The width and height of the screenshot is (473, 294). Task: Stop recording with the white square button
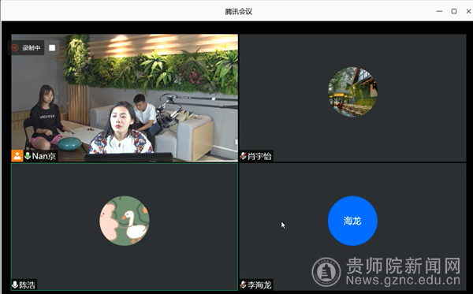pyautogui.click(x=52, y=47)
